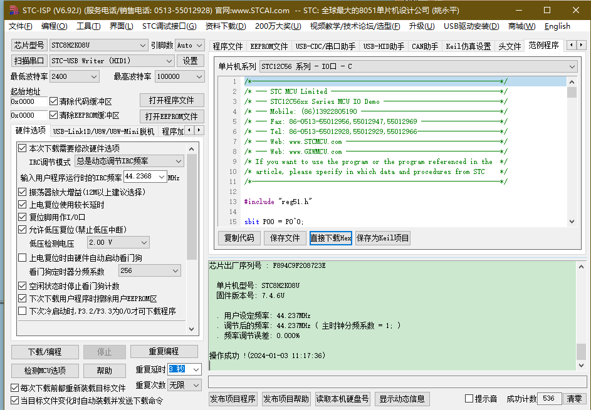The height and width of the screenshot is (410, 591).
Task: Enable the 提示音 checkbox
Action: 469,399
